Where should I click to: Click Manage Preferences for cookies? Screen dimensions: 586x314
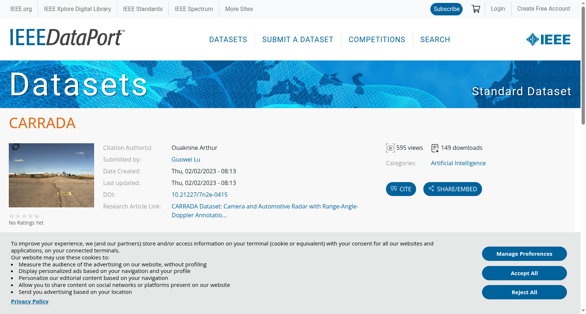coord(524,254)
